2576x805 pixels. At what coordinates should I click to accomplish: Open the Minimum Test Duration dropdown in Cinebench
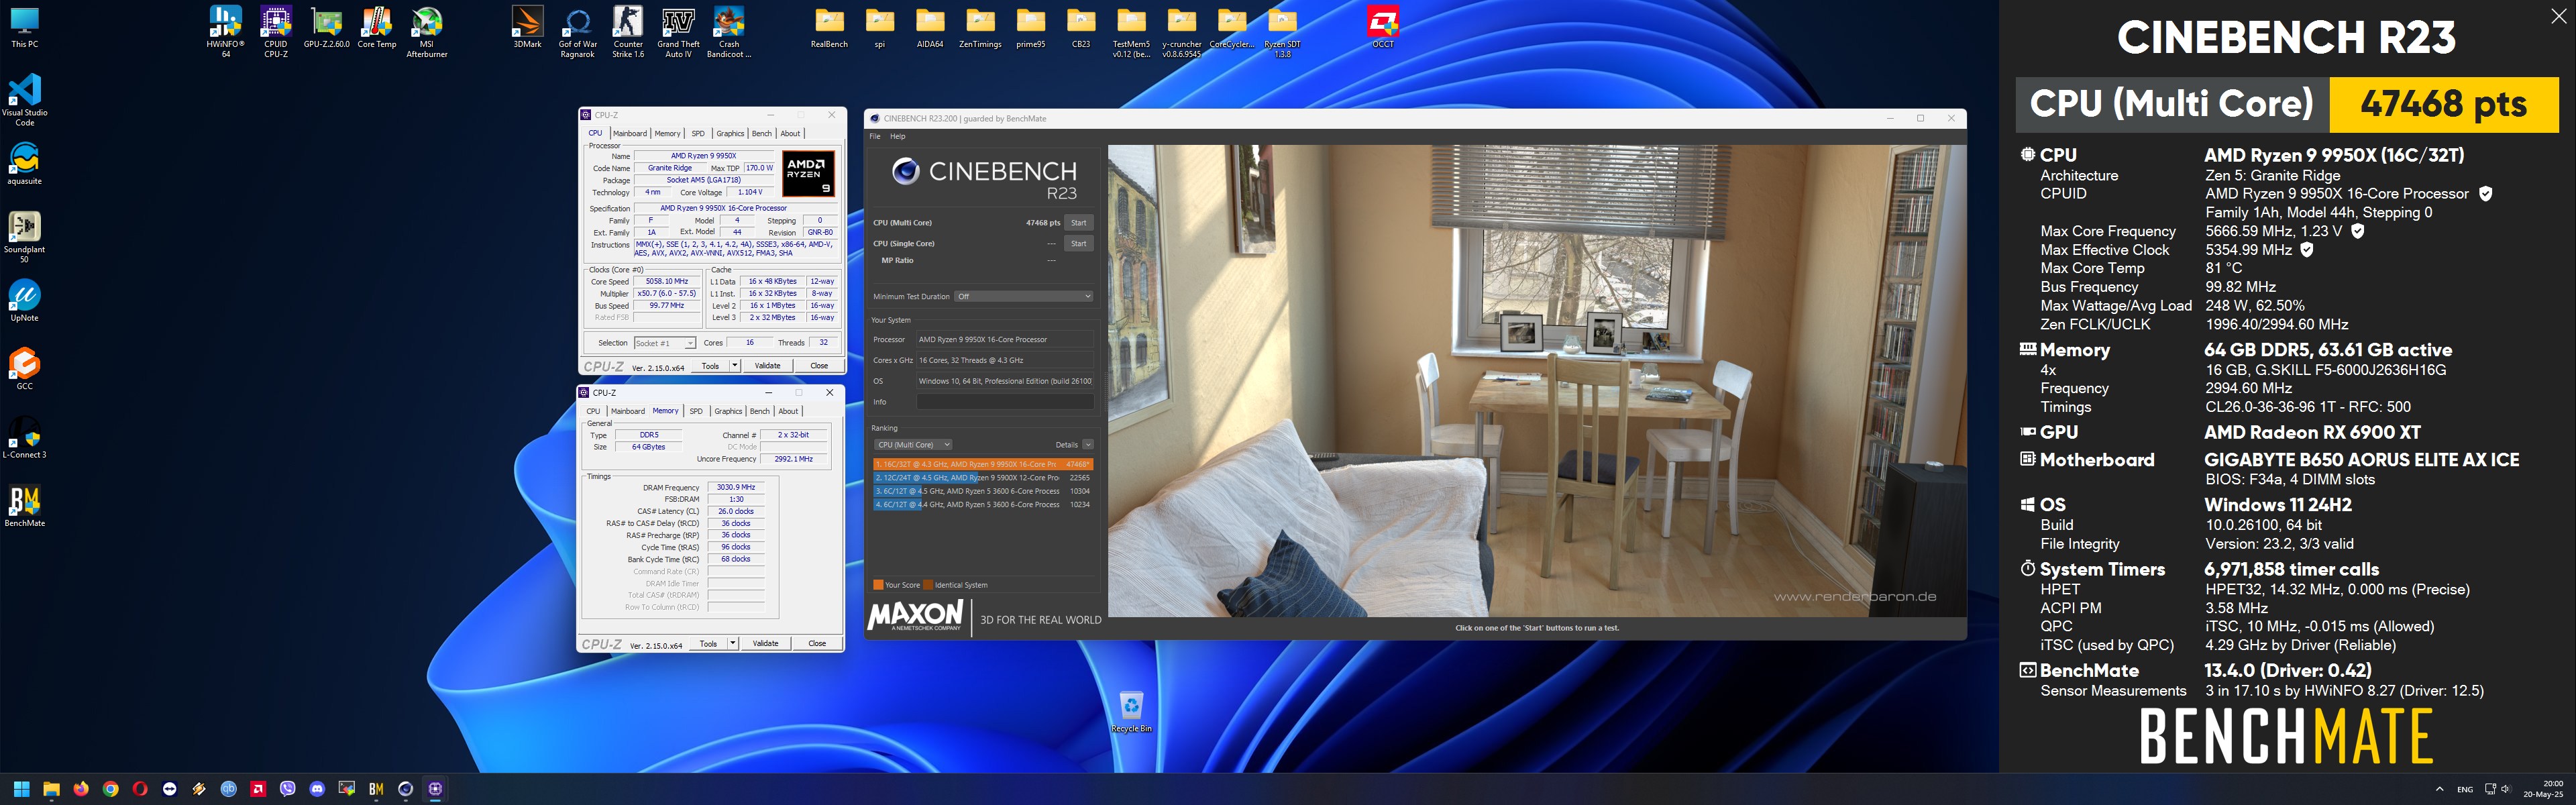[1023, 296]
